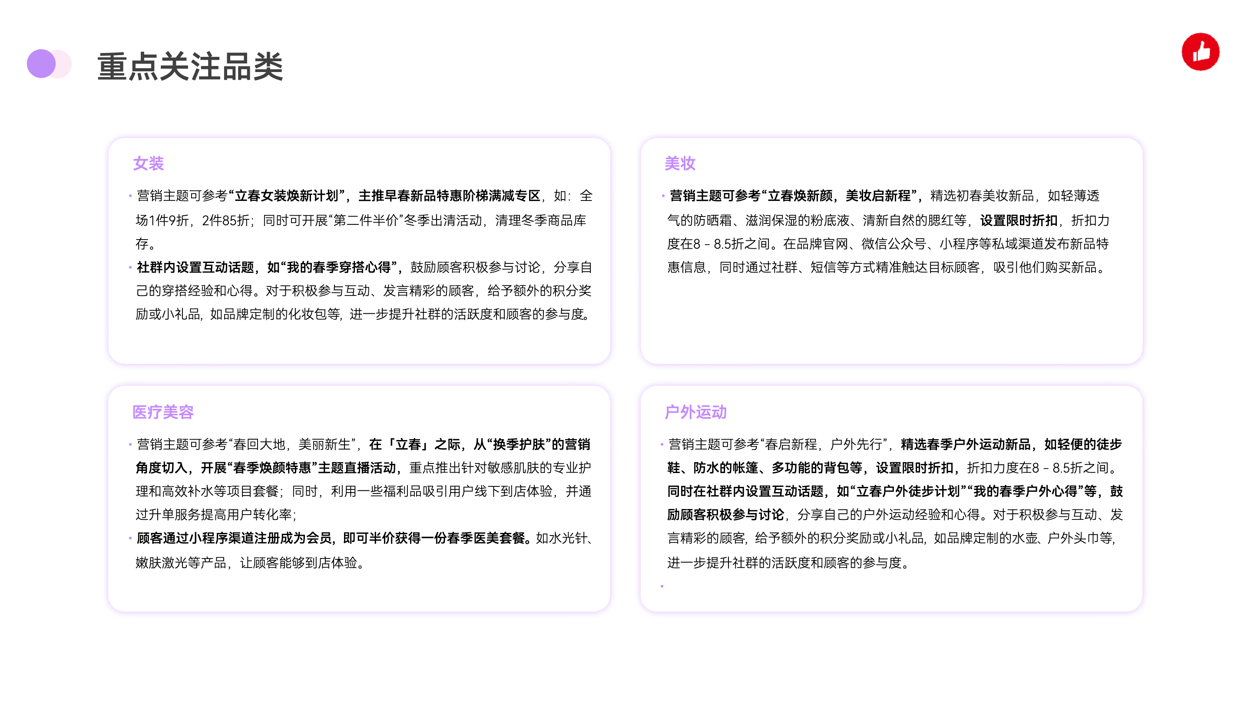Click the 户外运动 section heading
This screenshot has height=703, width=1251.
pyautogui.click(x=695, y=412)
